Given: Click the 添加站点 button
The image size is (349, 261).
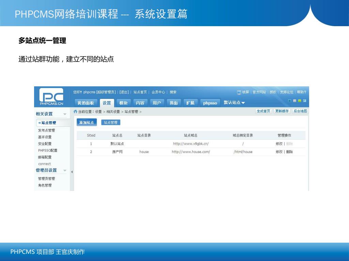Looking at the screenshot, I should (87, 122).
